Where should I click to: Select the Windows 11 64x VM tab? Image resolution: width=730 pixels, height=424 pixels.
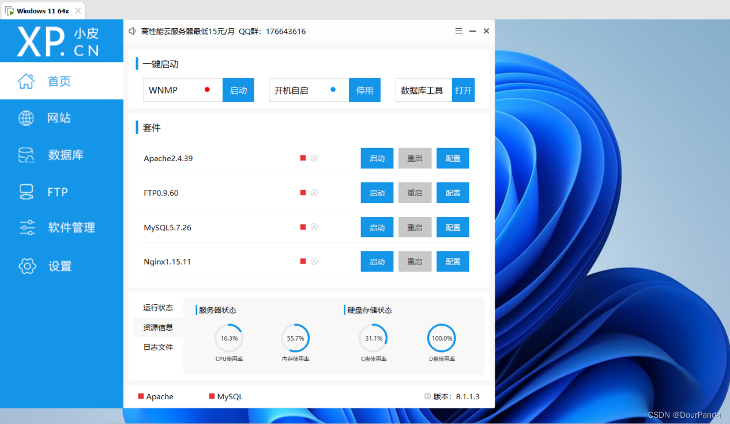point(43,11)
